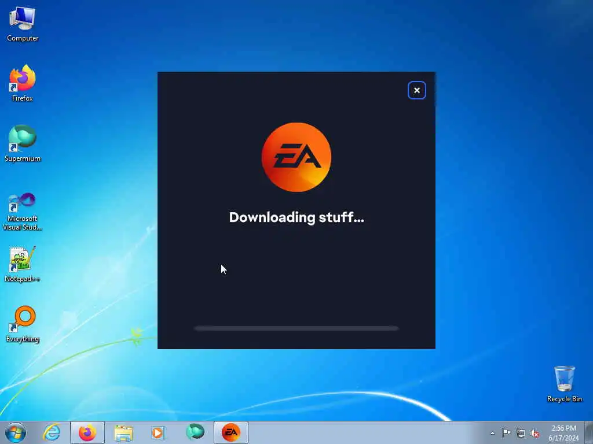Select the Firefox desktop shortcut
Viewport: 593px width, 444px height.
[x=23, y=83]
